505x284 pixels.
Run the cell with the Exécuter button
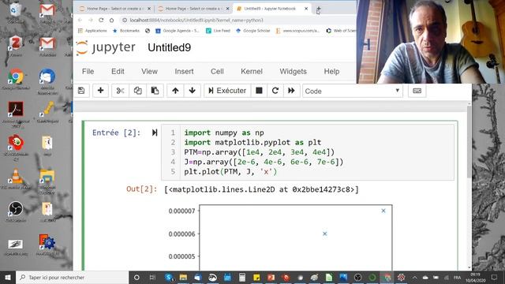click(x=227, y=91)
